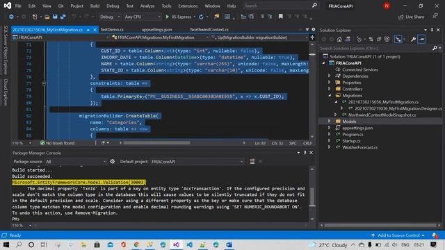Switch views icon in Solution Explorer toolbar
The height and width of the screenshot is (250, 445).
coord(348,39)
